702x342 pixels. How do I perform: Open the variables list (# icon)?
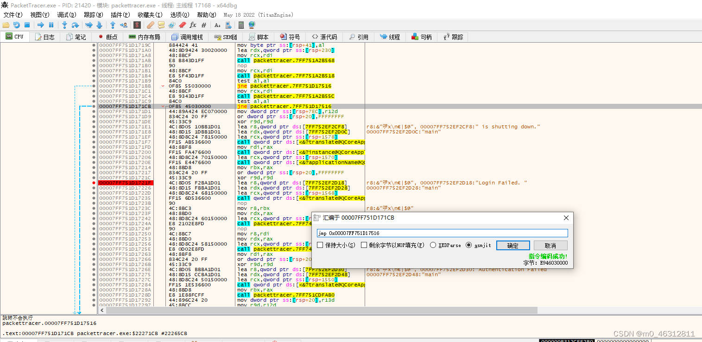[x=204, y=25]
